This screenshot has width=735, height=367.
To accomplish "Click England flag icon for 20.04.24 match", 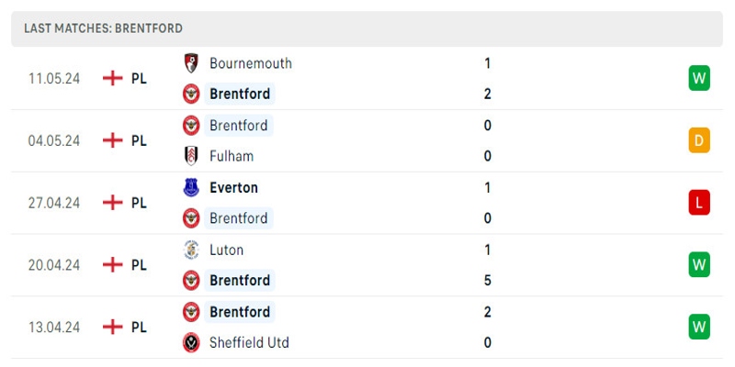I will [x=112, y=264].
